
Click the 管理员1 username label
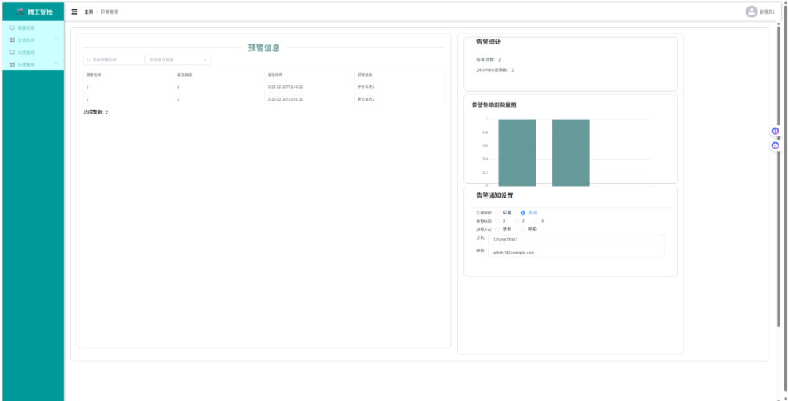coord(767,12)
